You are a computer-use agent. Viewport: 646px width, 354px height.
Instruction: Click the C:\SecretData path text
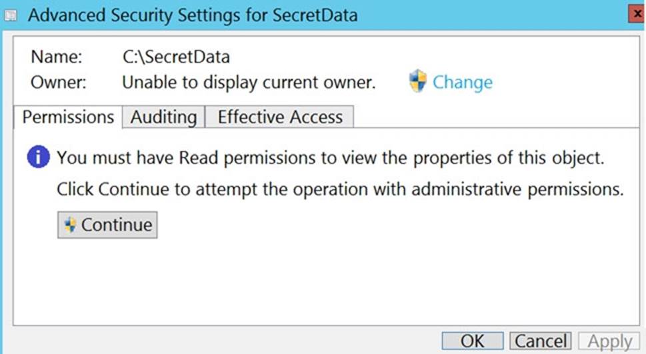tap(177, 58)
